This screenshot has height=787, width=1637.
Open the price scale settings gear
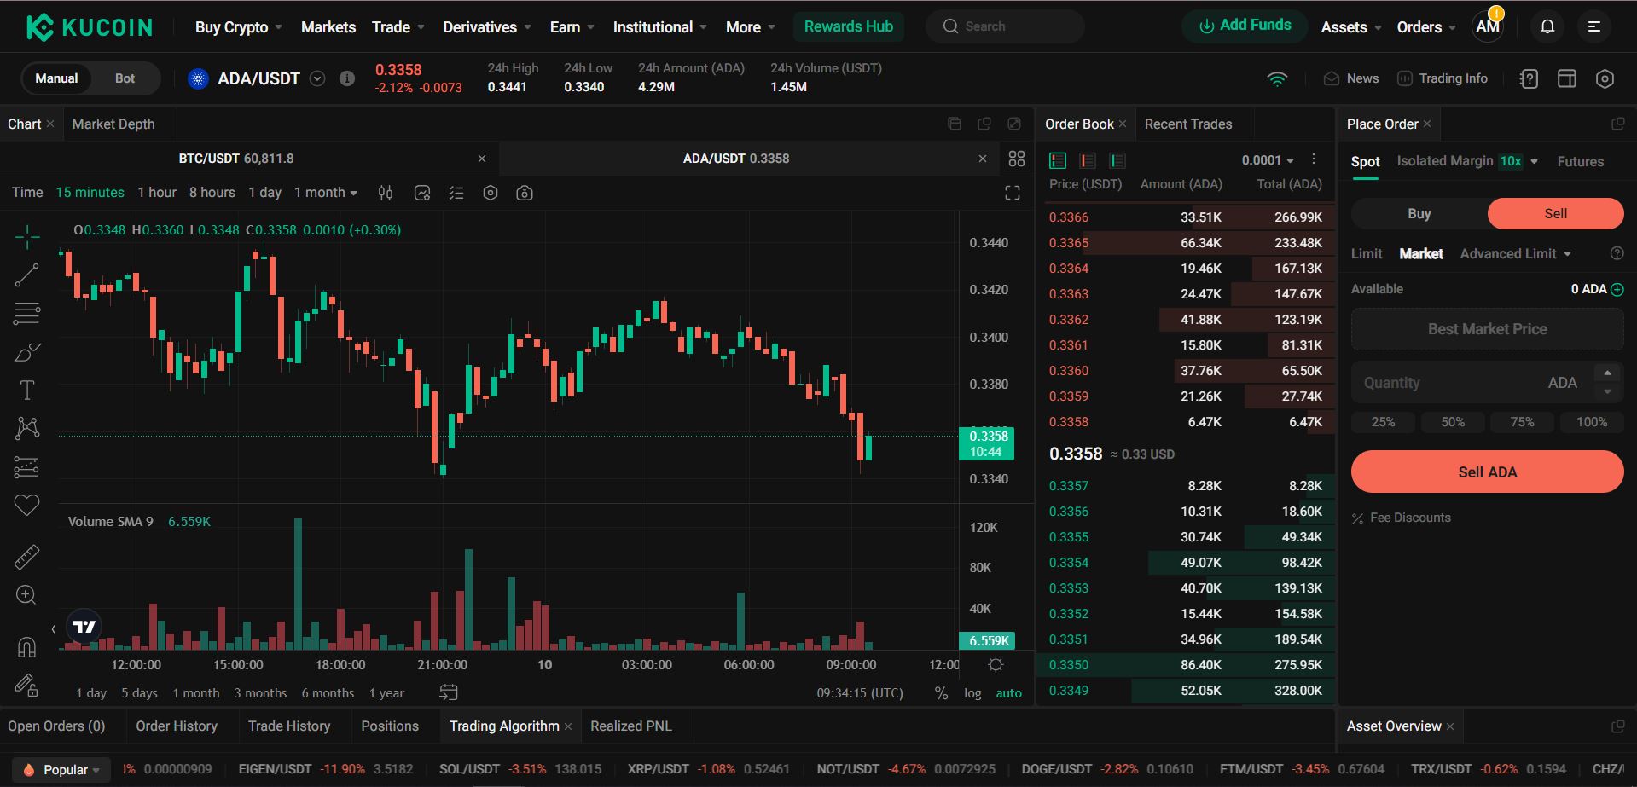pos(996,664)
